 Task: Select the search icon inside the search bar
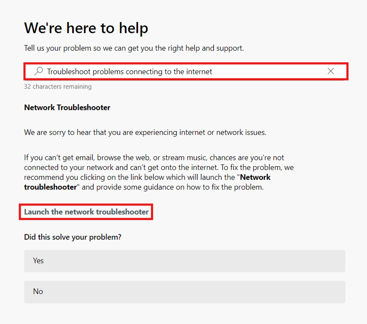click(38, 71)
